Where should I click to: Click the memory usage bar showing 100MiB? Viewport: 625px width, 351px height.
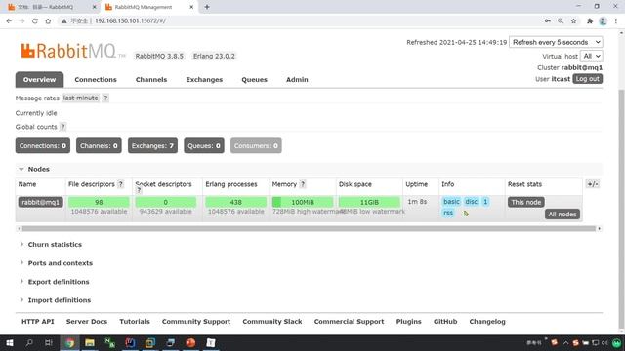click(303, 202)
